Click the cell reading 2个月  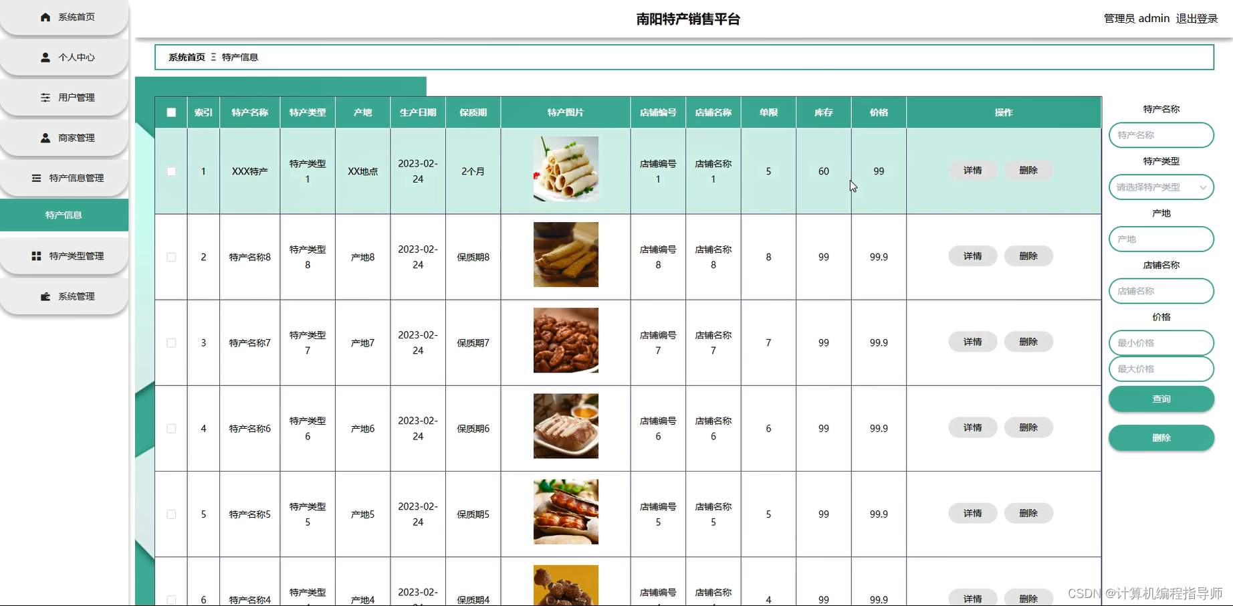click(x=473, y=171)
